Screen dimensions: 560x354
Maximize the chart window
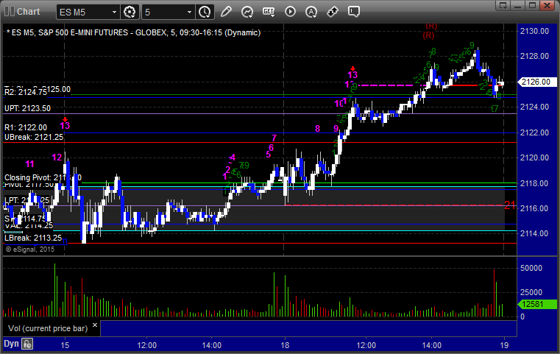click(533, 5)
